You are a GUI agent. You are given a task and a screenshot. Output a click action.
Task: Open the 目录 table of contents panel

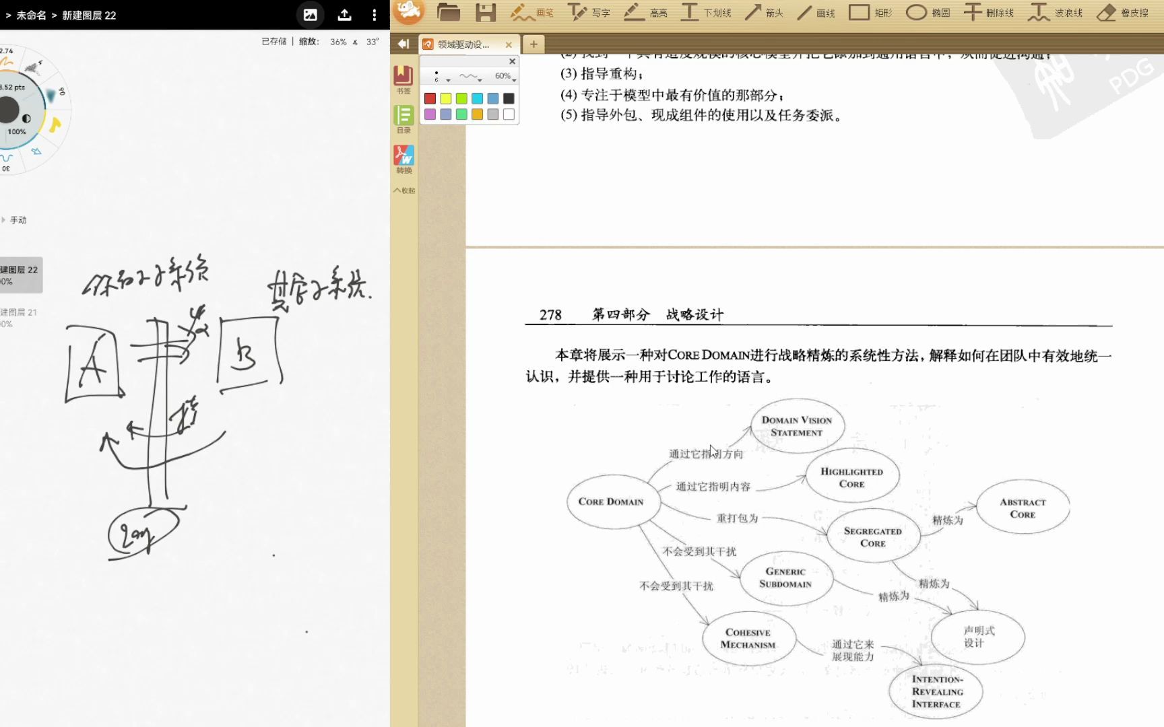pos(403,116)
